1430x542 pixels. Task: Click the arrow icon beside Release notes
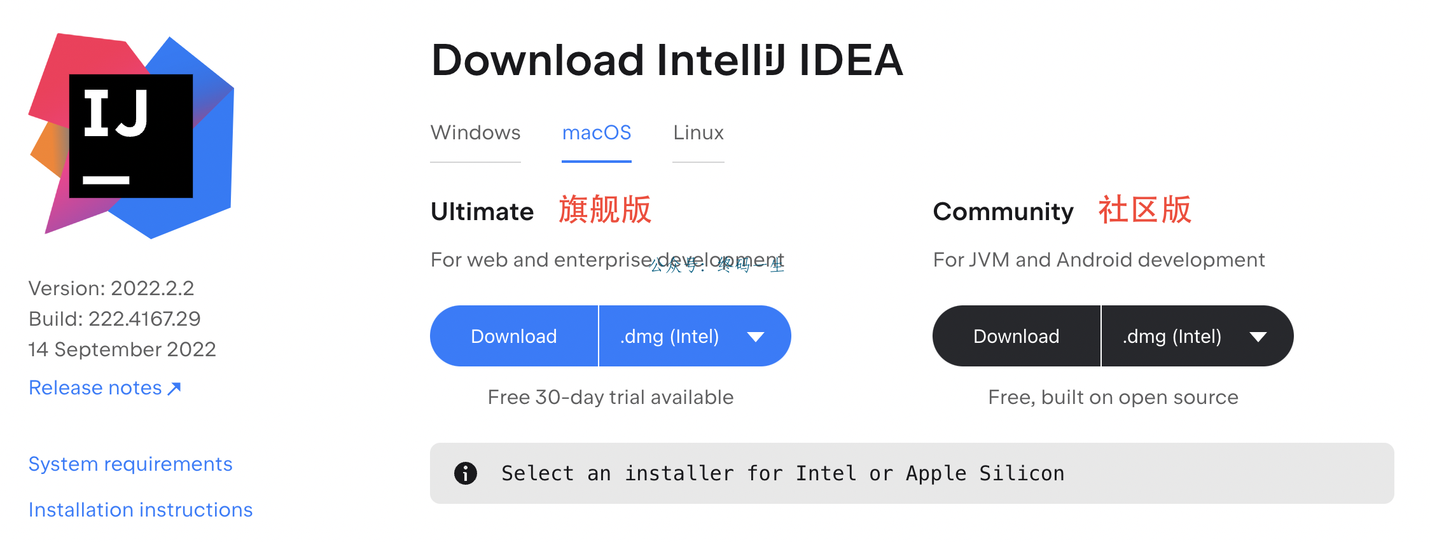pyautogui.click(x=174, y=388)
